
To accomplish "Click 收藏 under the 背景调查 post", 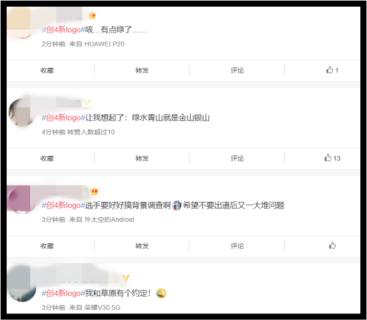I will tap(47, 246).
